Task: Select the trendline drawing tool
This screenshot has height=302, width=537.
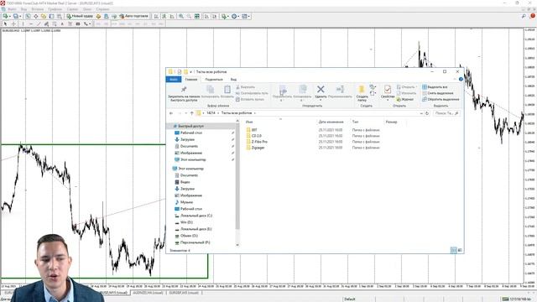Action: tap(39, 23)
